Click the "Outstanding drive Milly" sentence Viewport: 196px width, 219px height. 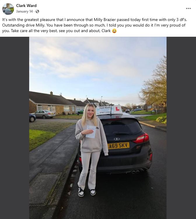(24, 25)
